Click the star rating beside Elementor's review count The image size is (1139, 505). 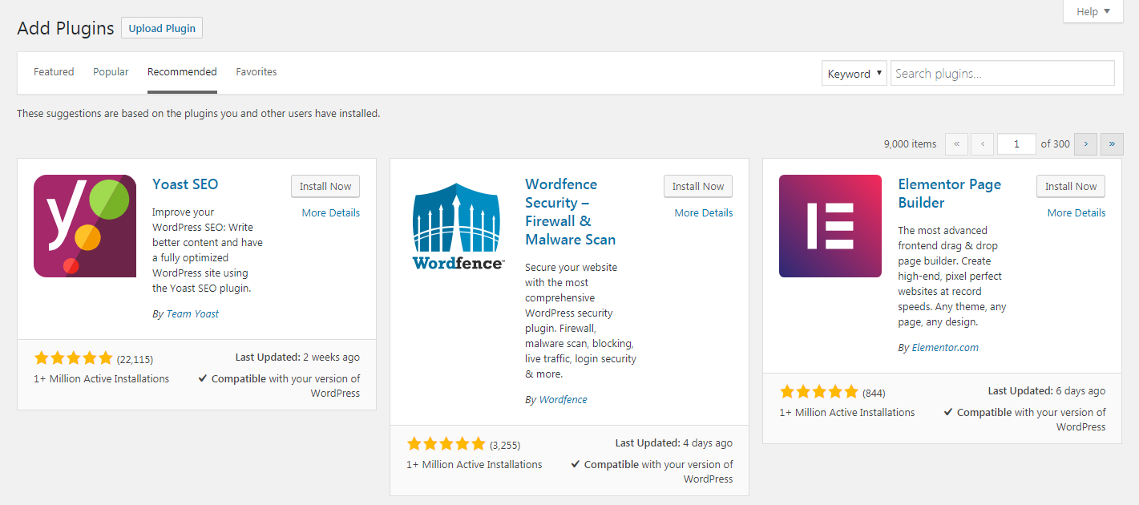pyautogui.click(x=819, y=392)
